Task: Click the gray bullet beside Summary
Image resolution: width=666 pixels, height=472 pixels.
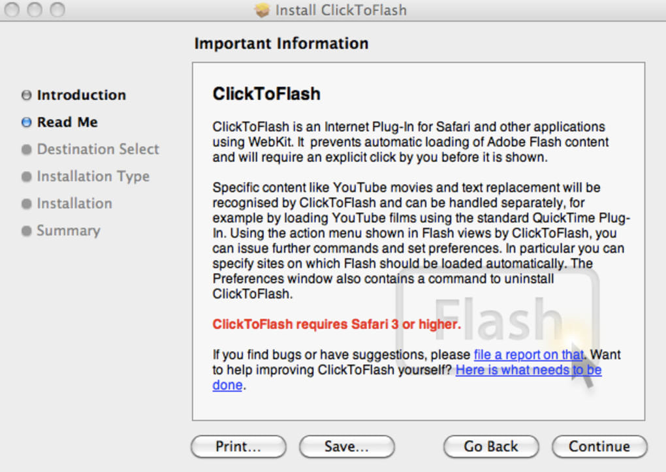Action: coord(26,231)
